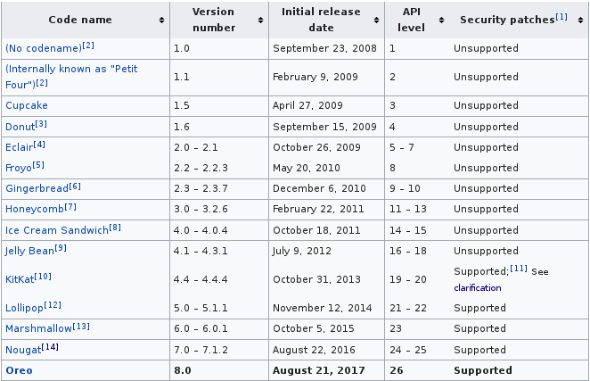Go to the Marshmallow article

[38, 328]
